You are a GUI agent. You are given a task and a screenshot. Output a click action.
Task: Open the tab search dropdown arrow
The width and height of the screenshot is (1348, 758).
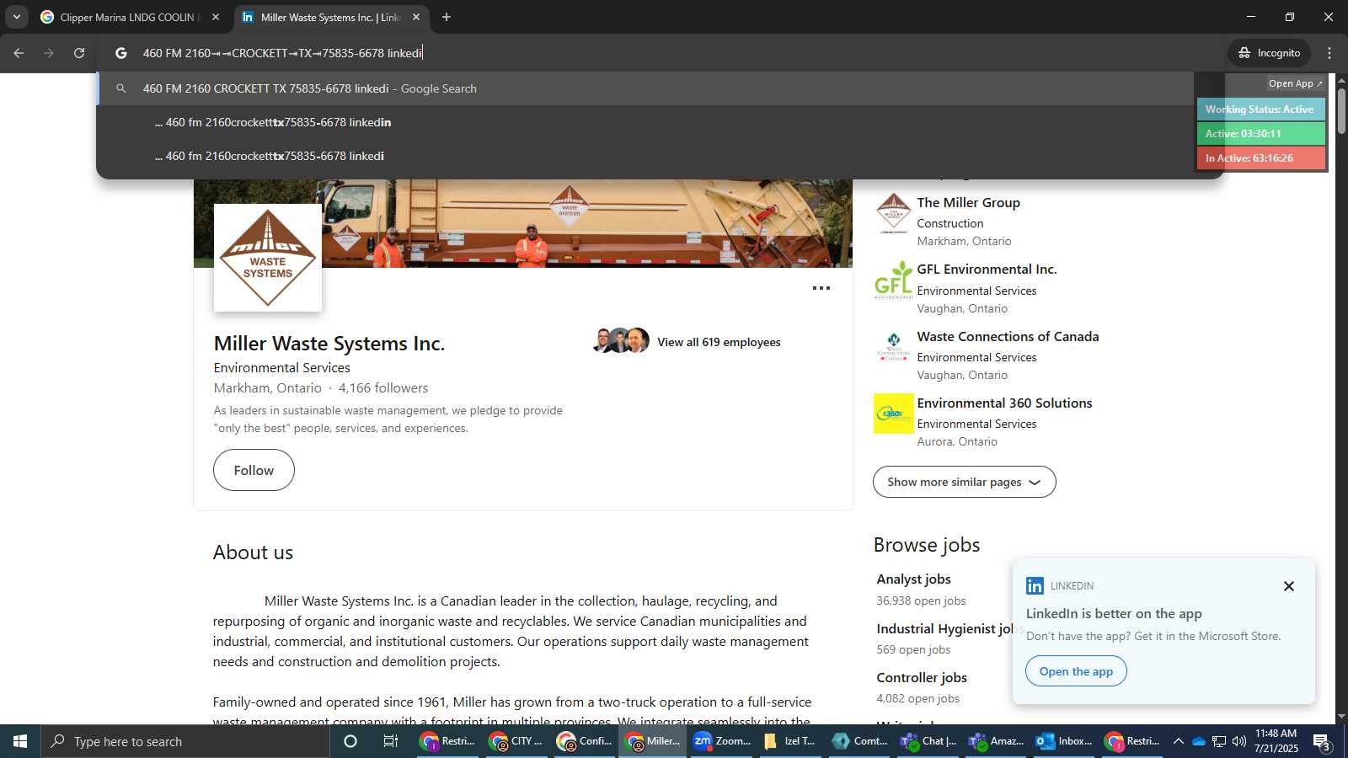click(x=16, y=17)
